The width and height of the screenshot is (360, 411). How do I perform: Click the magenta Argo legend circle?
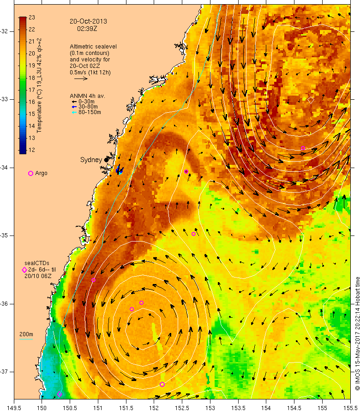coord(30,173)
